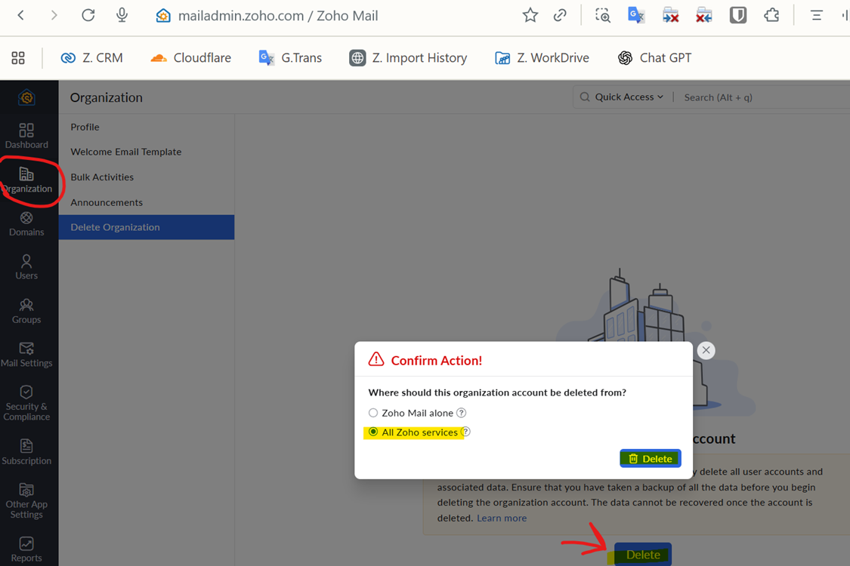The width and height of the screenshot is (850, 566).
Task: Select the All Zoho services option
Action: tap(373, 432)
